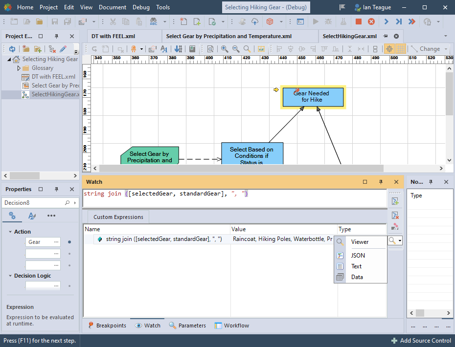
Task: Open the Tools menu
Action: [x=163, y=7]
